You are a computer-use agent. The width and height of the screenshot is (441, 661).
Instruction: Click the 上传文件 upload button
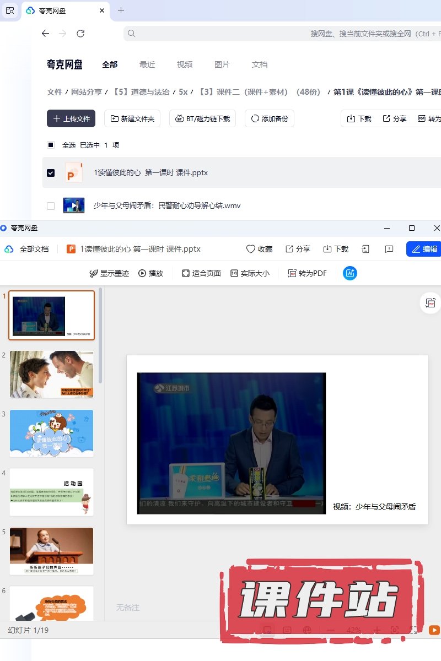[71, 118]
